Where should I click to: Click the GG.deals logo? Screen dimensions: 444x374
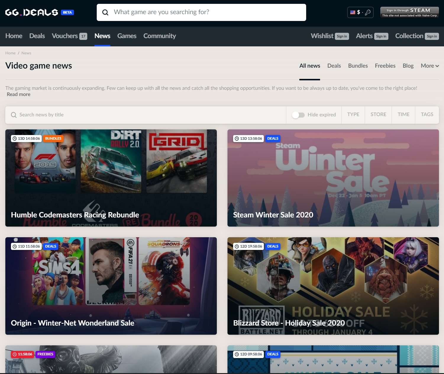32,12
